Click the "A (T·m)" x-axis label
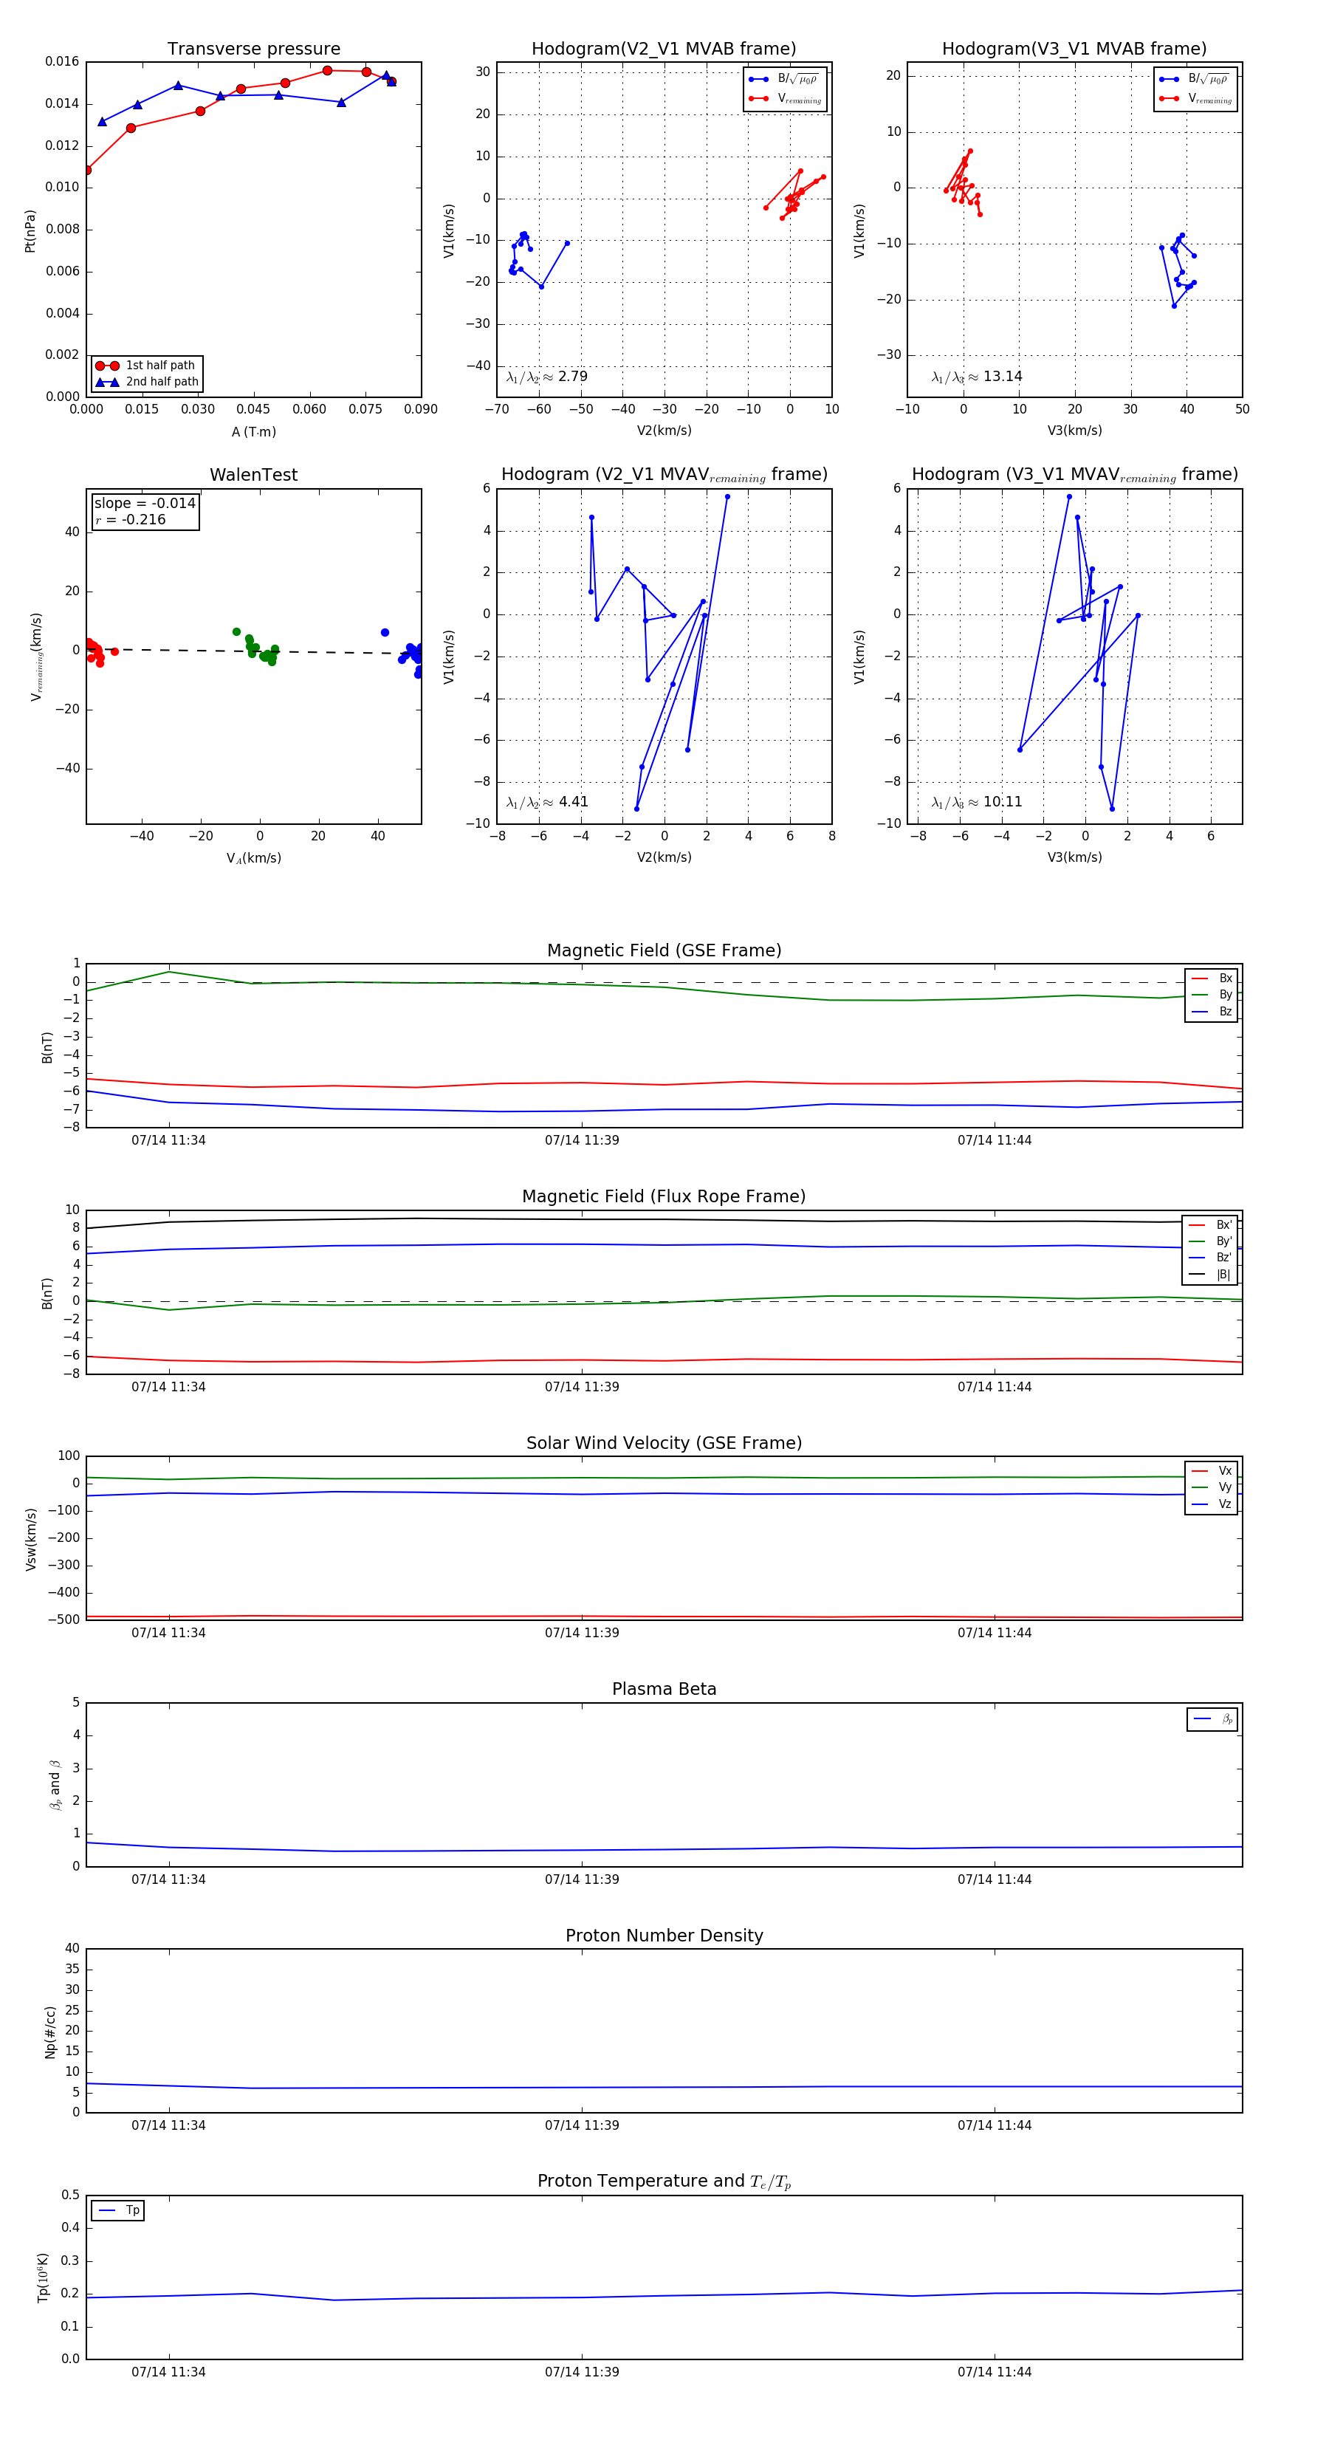1329x2437 pixels. [x=253, y=432]
